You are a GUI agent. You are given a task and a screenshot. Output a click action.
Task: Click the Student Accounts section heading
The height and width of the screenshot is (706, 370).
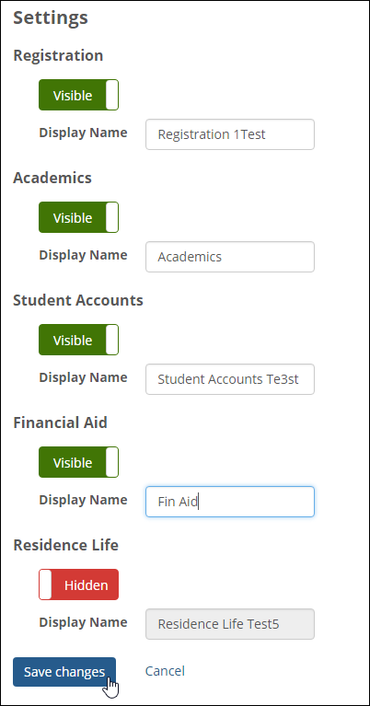coord(78,300)
